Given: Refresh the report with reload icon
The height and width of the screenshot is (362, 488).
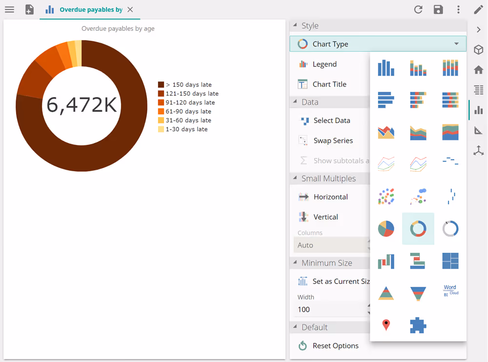Looking at the screenshot, I should pyautogui.click(x=418, y=10).
